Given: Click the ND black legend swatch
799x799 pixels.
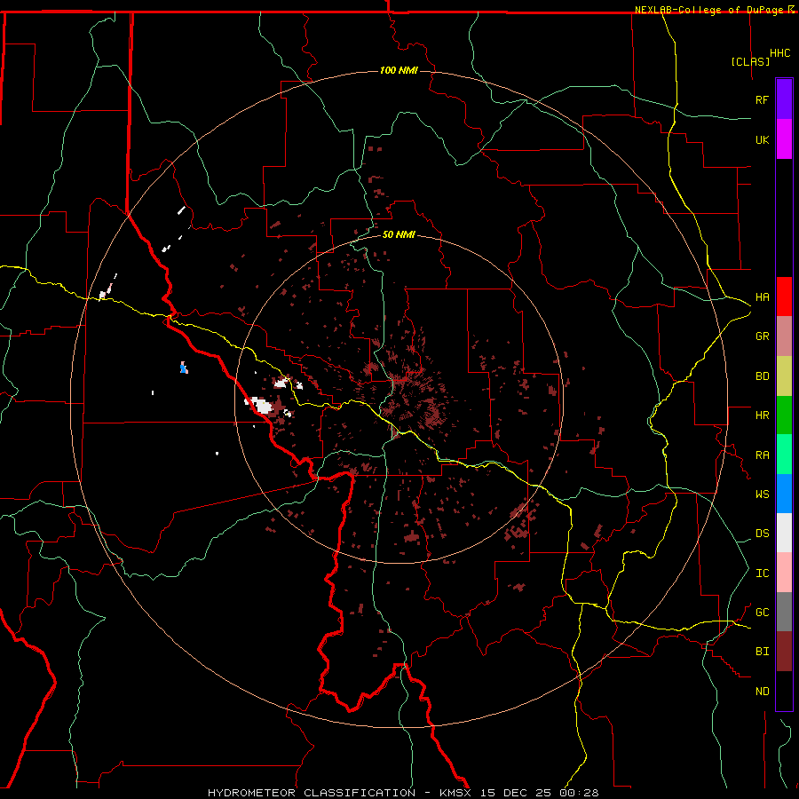Looking at the screenshot, I should [x=784, y=691].
